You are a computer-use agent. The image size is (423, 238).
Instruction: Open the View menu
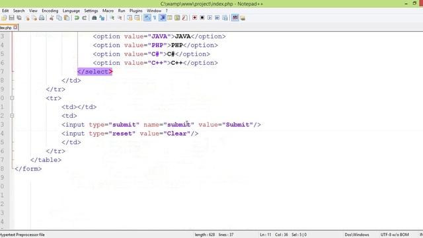[x=33, y=11]
